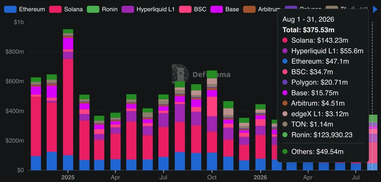Image resolution: width=381 pixels, height=182 pixels.
Task: Click the '$1b' y-axis label
Action: [19, 22]
